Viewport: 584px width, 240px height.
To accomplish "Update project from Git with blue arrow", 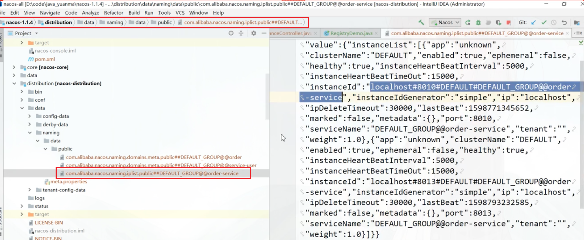I will point(533,22).
